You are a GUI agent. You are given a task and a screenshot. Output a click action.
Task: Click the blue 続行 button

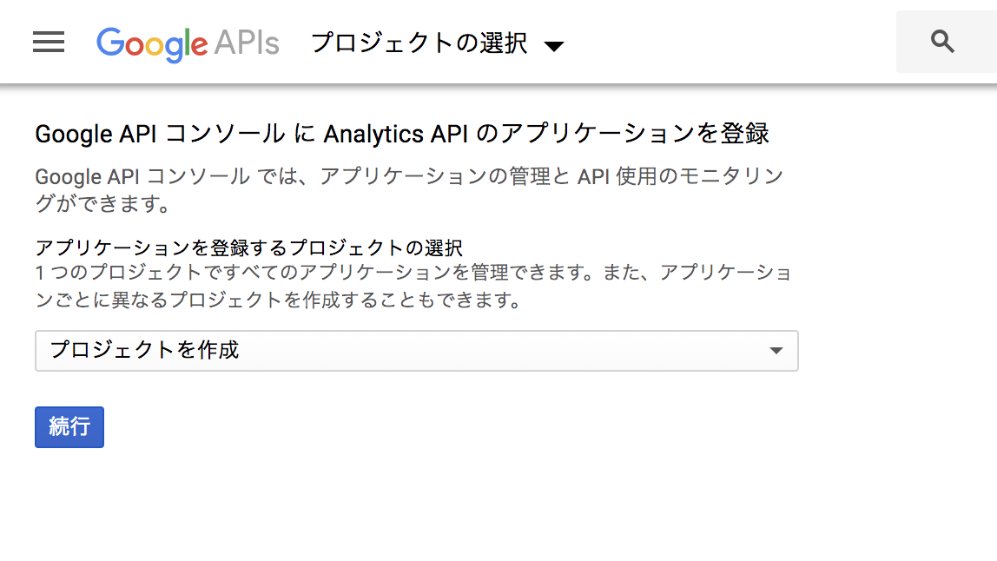coord(69,426)
